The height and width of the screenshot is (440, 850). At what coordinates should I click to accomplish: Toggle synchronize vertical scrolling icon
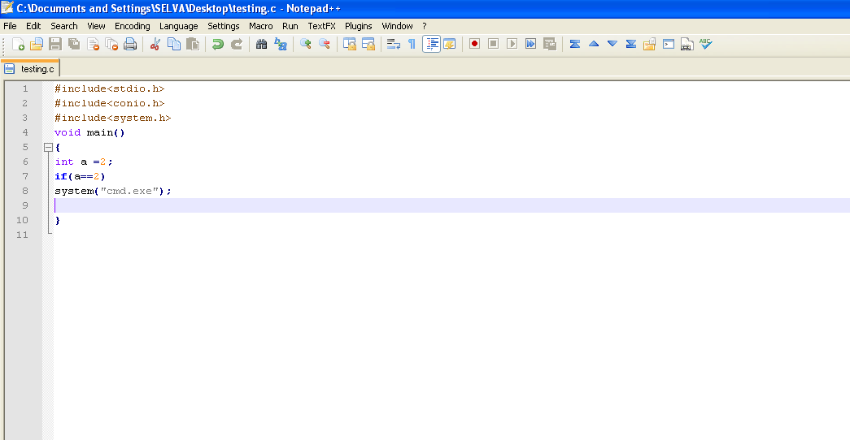350,44
